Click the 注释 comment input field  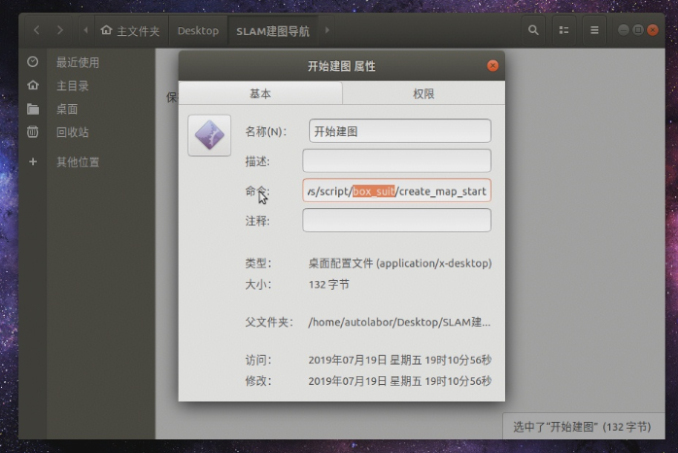tap(396, 221)
